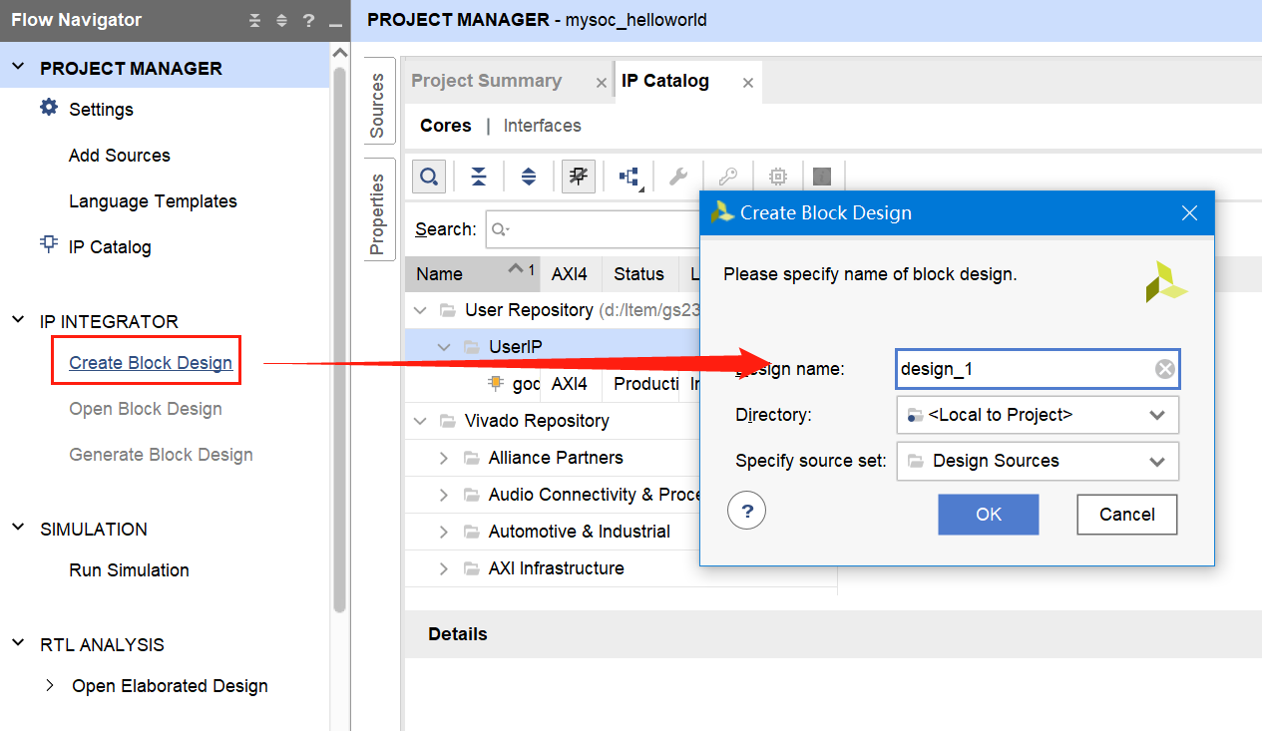Viewport: 1262px width, 731px height.
Task: Collapse the Vivado Repository tree node
Action: [x=420, y=421]
